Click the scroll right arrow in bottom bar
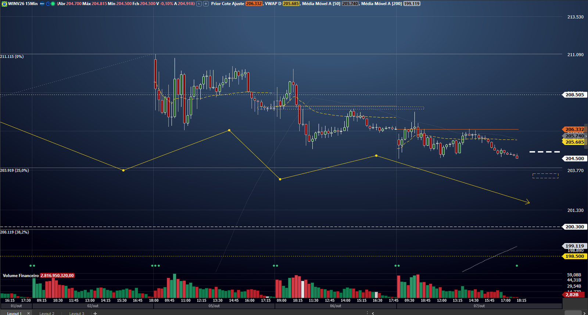 pos(584,313)
